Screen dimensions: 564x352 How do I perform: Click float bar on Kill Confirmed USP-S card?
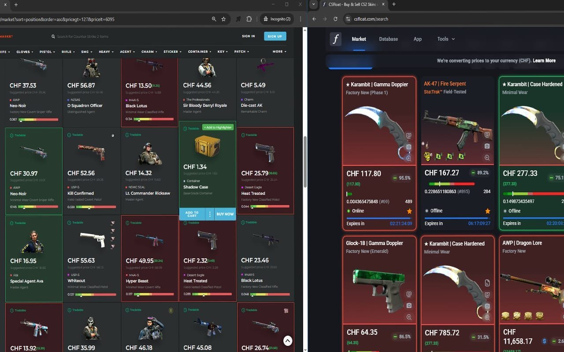pos(95,207)
